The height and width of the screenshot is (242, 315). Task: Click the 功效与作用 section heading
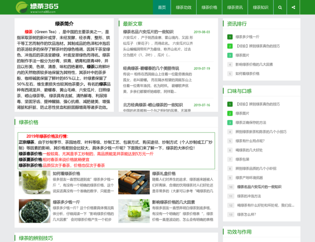click(239, 232)
